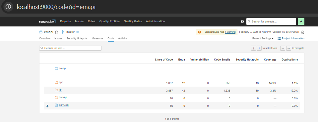Open the Project Information link
The image size is (318, 122).
(291, 38)
